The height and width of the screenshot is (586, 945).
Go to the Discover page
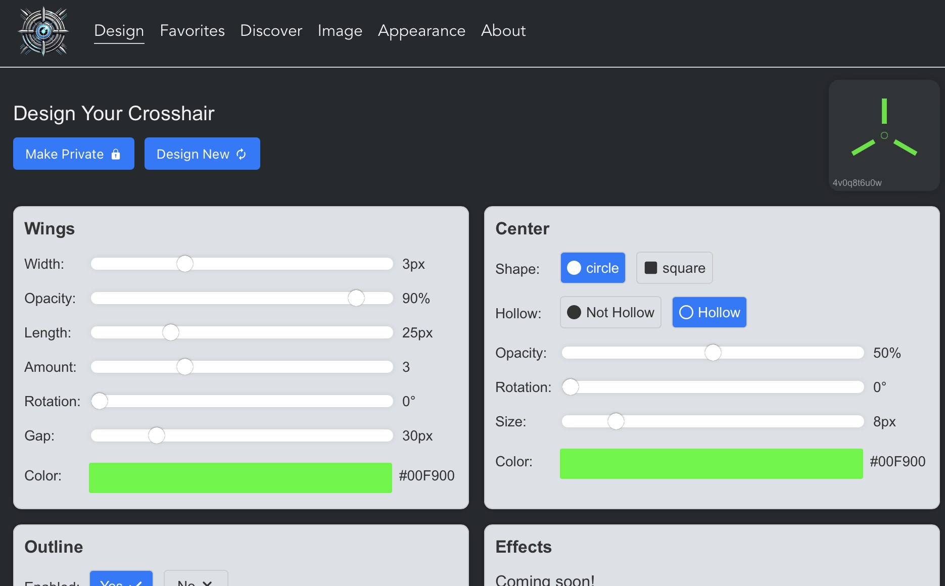pyautogui.click(x=271, y=31)
